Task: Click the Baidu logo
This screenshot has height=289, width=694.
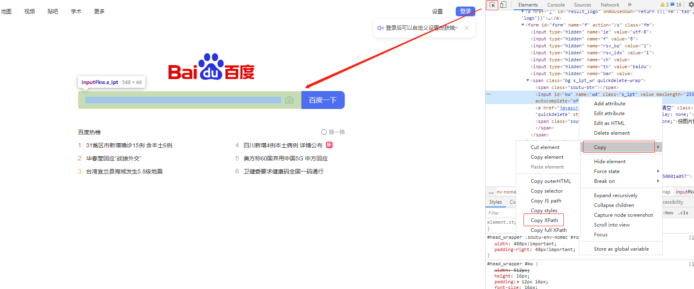Action: click(x=211, y=67)
